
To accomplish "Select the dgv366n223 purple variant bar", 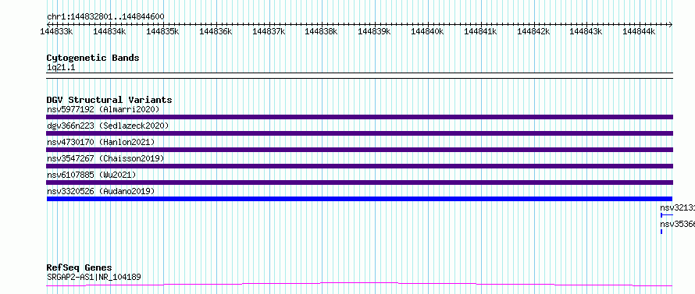I will 359,133.
